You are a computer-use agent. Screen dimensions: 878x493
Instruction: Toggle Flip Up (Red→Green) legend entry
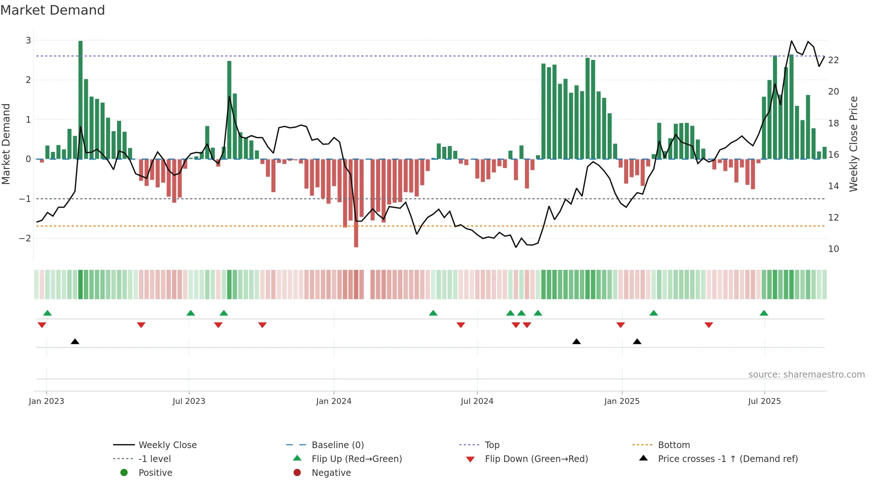pyautogui.click(x=348, y=459)
